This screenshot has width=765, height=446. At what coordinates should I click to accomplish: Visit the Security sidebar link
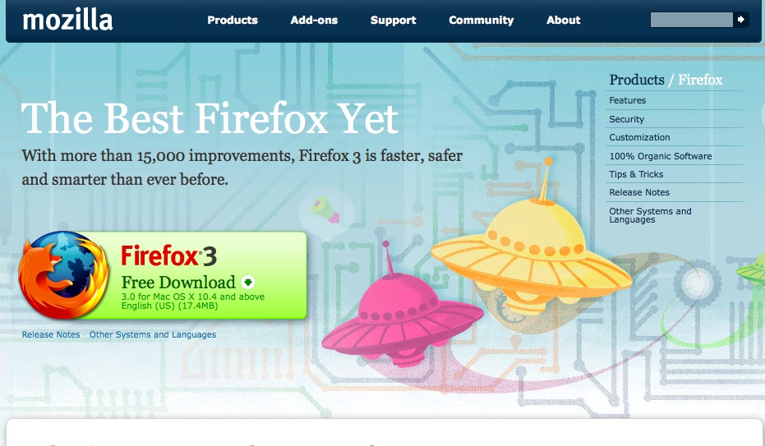coord(626,119)
